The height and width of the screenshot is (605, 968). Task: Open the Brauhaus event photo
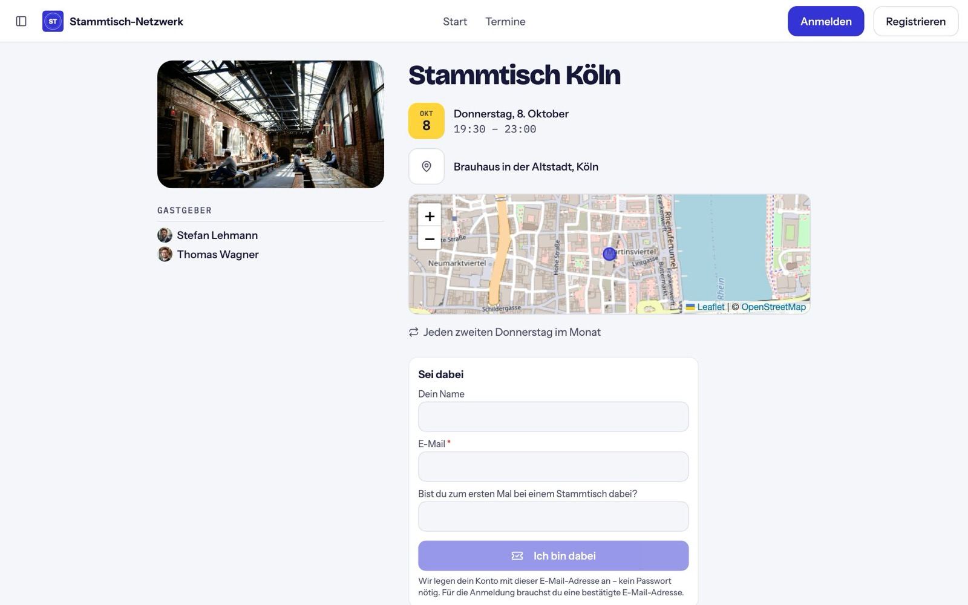[270, 124]
